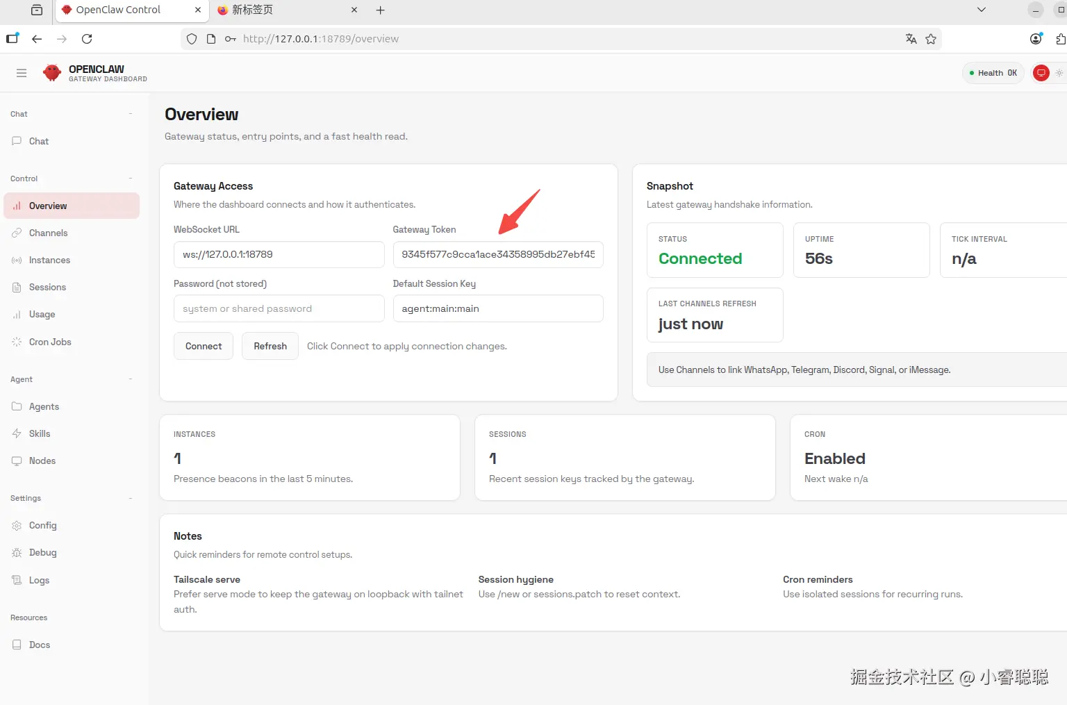Switch to light theme sun icon

coord(1059,73)
